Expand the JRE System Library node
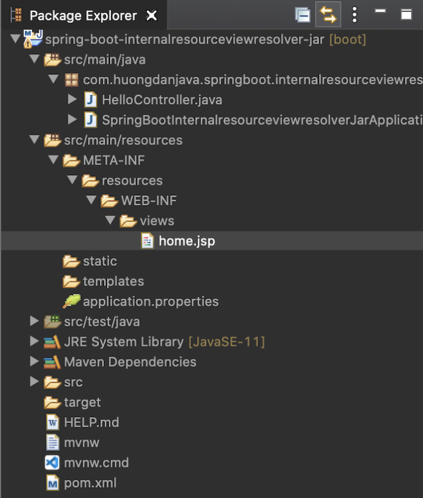Image resolution: width=423 pixels, height=498 pixels. click(x=34, y=341)
